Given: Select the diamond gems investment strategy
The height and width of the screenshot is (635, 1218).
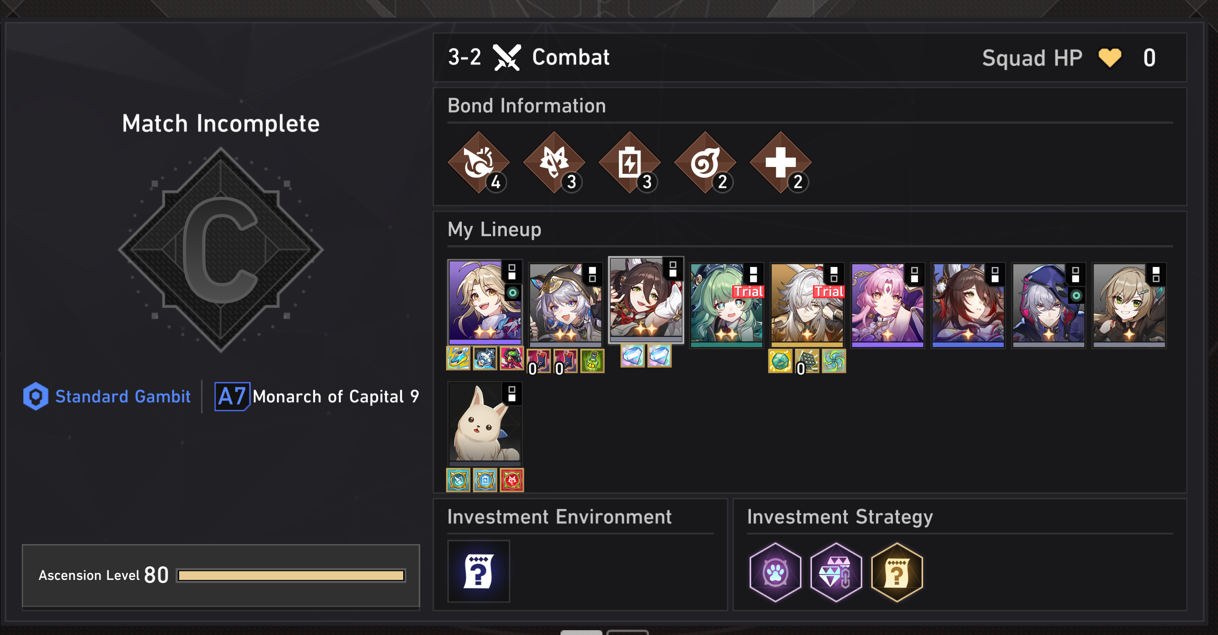Looking at the screenshot, I should click(x=836, y=572).
